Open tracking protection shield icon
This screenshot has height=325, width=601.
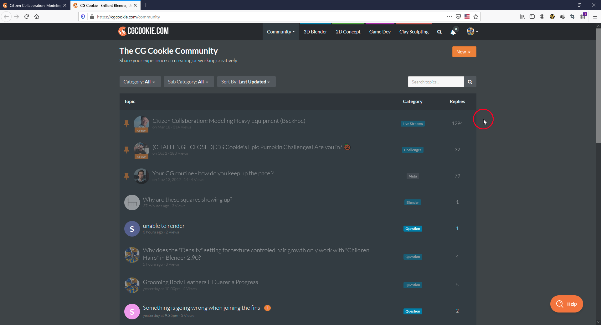(x=83, y=17)
